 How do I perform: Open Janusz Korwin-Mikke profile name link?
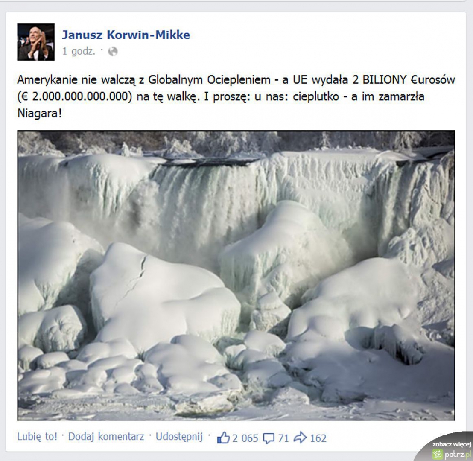(x=126, y=35)
